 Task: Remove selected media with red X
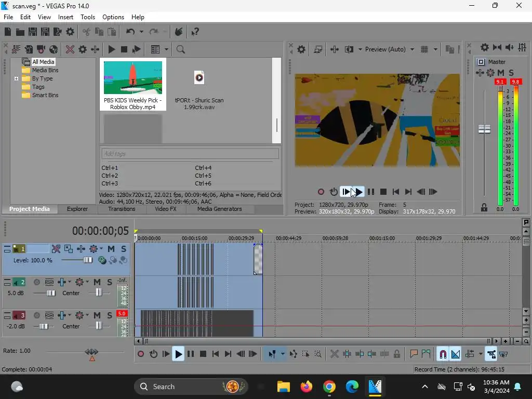coord(70,49)
